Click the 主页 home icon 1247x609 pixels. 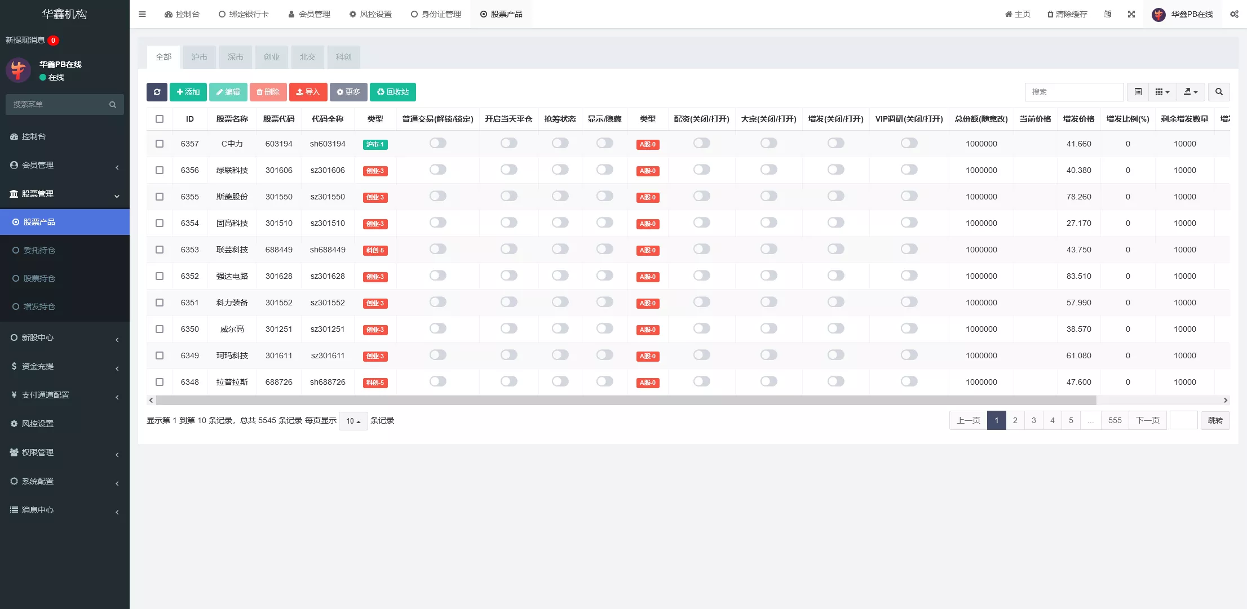[1009, 14]
